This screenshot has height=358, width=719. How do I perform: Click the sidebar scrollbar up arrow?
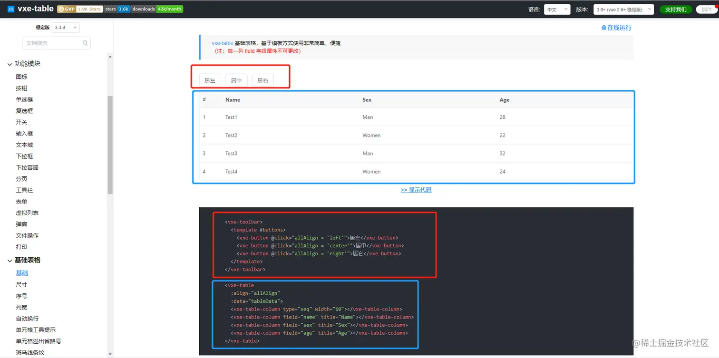[110, 57]
